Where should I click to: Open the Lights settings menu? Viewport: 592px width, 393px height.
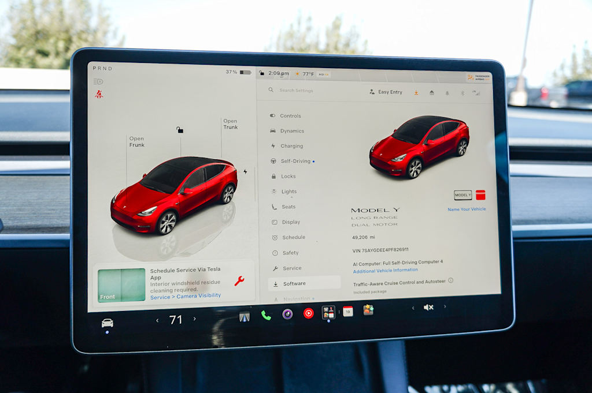(284, 192)
